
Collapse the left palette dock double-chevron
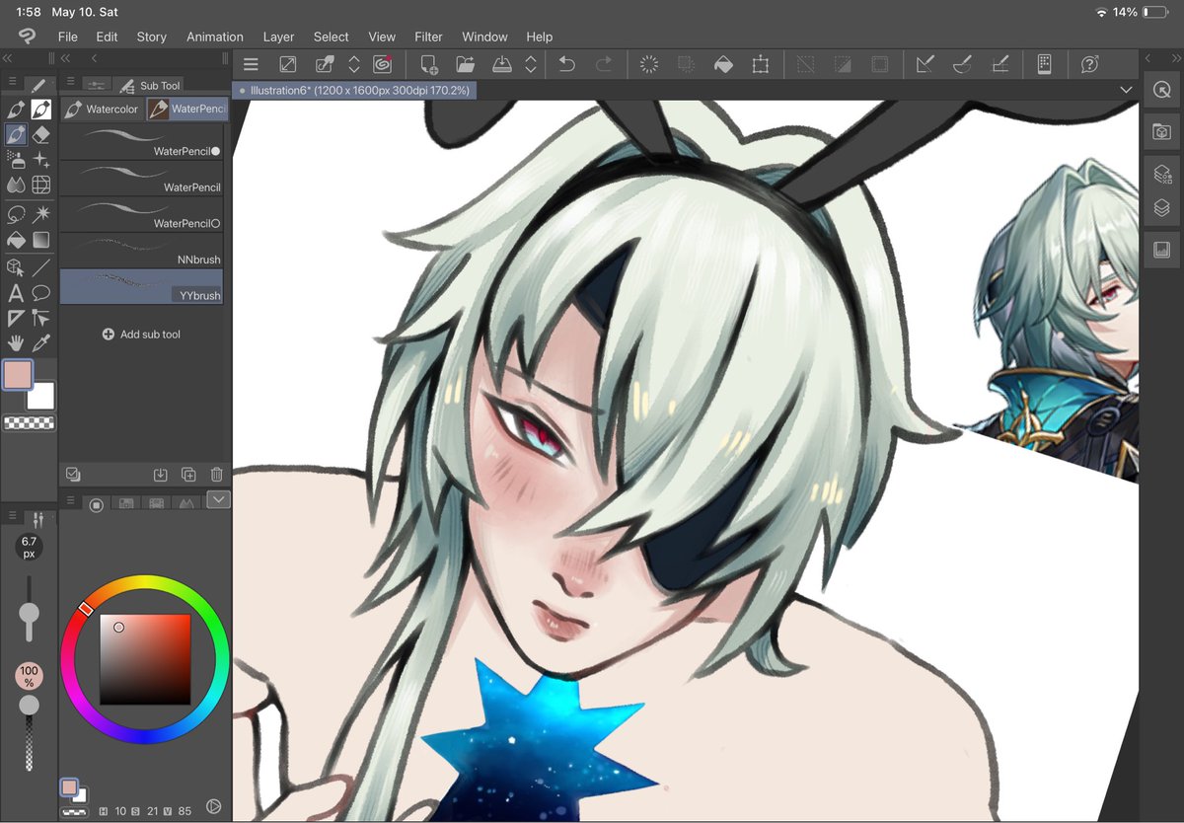click(x=8, y=59)
